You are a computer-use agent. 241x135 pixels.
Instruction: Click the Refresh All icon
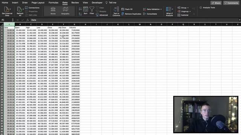point(20,9)
